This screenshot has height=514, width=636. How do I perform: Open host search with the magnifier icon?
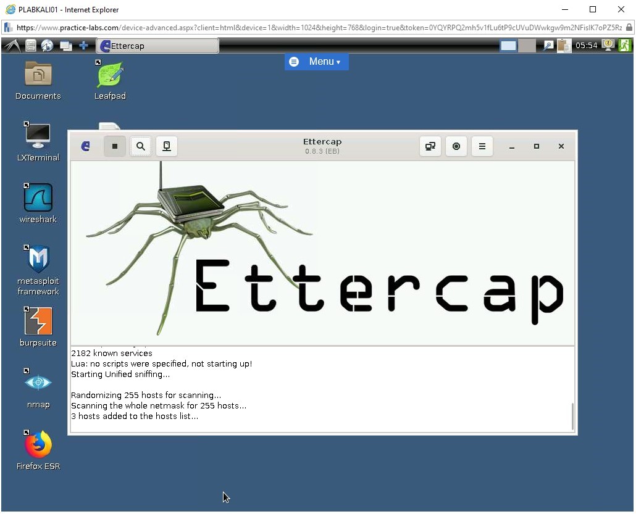(x=141, y=146)
